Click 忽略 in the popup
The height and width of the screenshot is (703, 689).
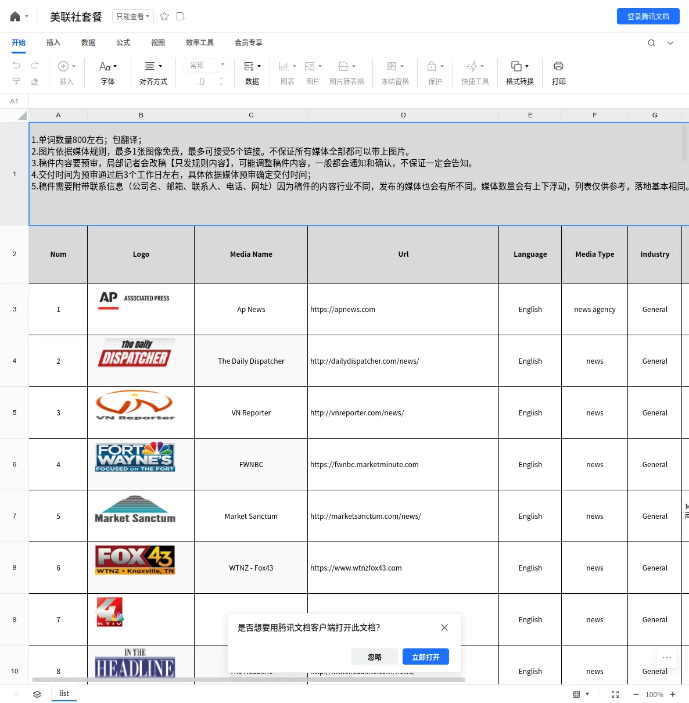pos(375,657)
